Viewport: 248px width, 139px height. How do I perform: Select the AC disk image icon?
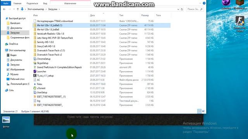(x=35, y=80)
